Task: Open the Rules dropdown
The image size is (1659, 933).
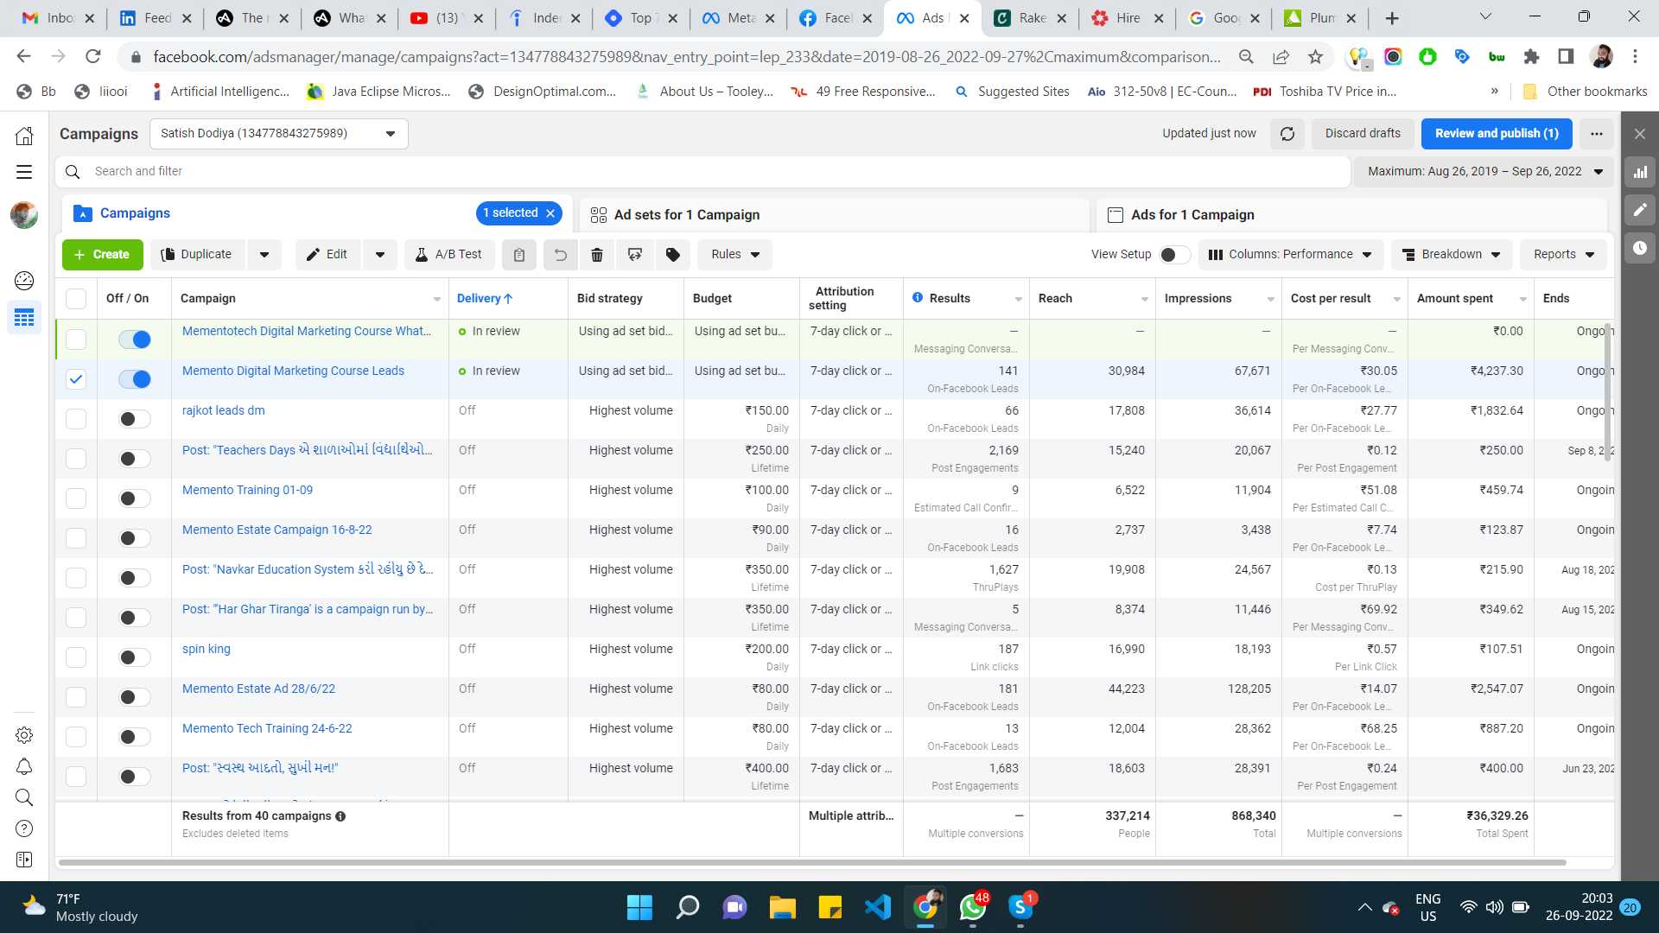Action: tap(735, 255)
